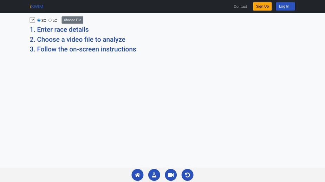The image size is (325, 182).
Task: Click the text "1. Enter race details"
Action: (x=59, y=29)
